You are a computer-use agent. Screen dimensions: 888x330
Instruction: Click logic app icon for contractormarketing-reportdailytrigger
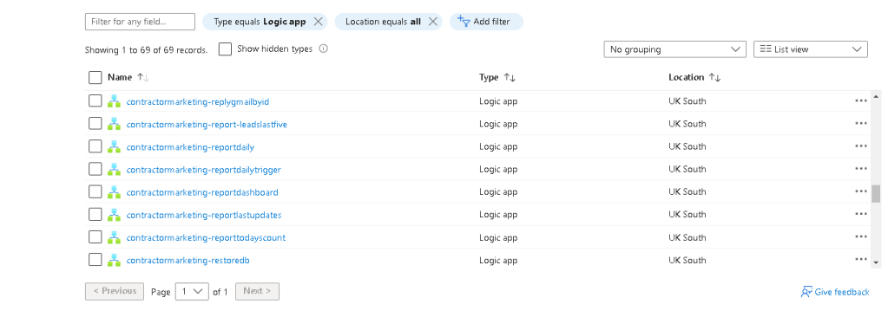click(114, 169)
